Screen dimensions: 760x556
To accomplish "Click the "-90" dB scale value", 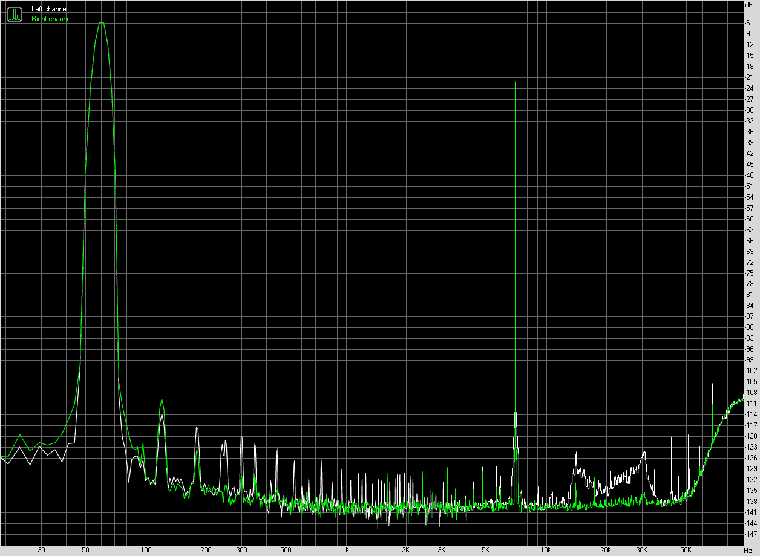I will [x=749, y=327].
